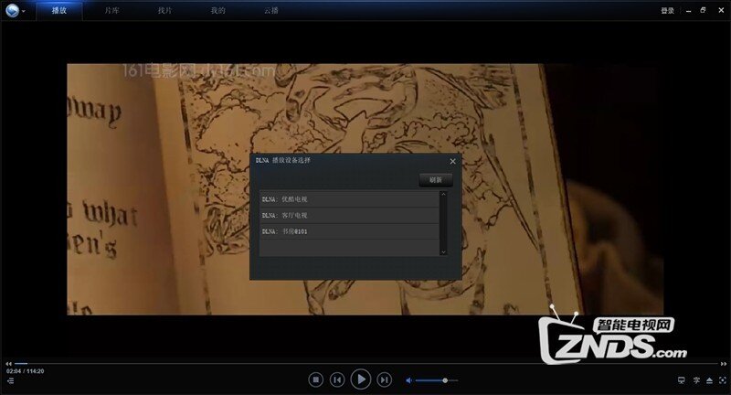Enter fullscreen mode
This screenshot has height=395, width=731.
click(x=722, y=380)
